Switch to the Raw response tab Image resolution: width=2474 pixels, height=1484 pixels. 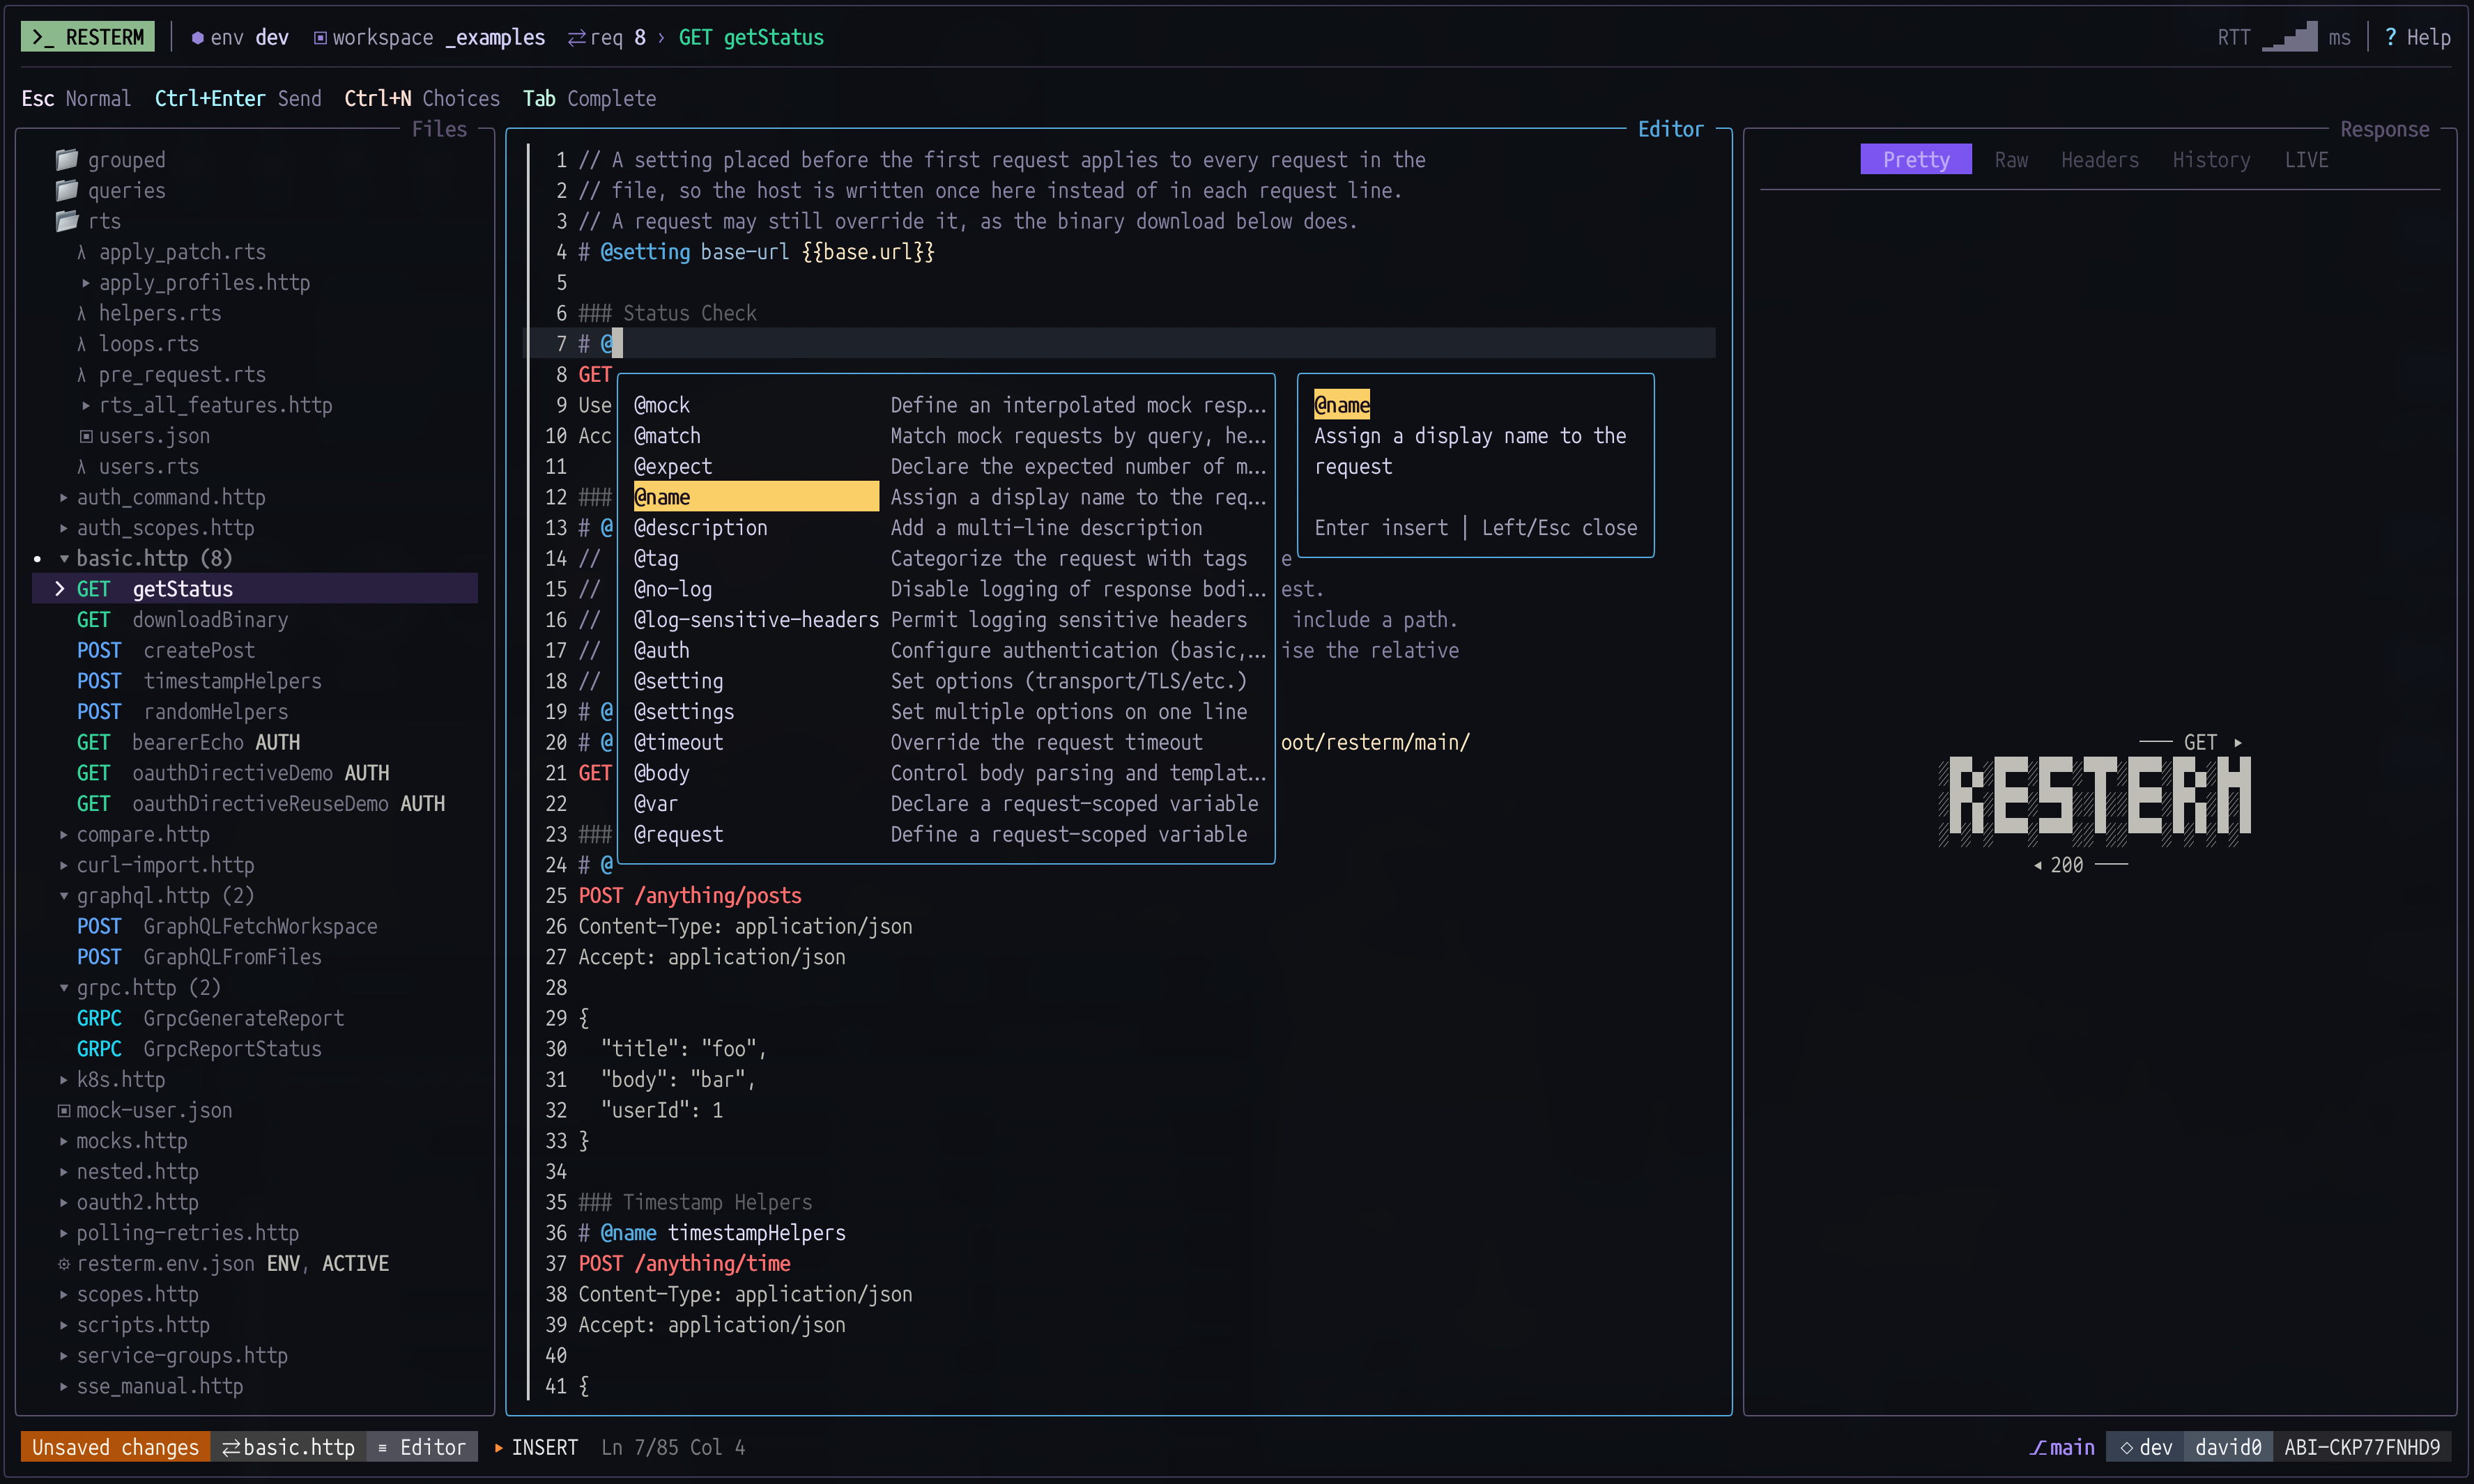(2010, 160)
